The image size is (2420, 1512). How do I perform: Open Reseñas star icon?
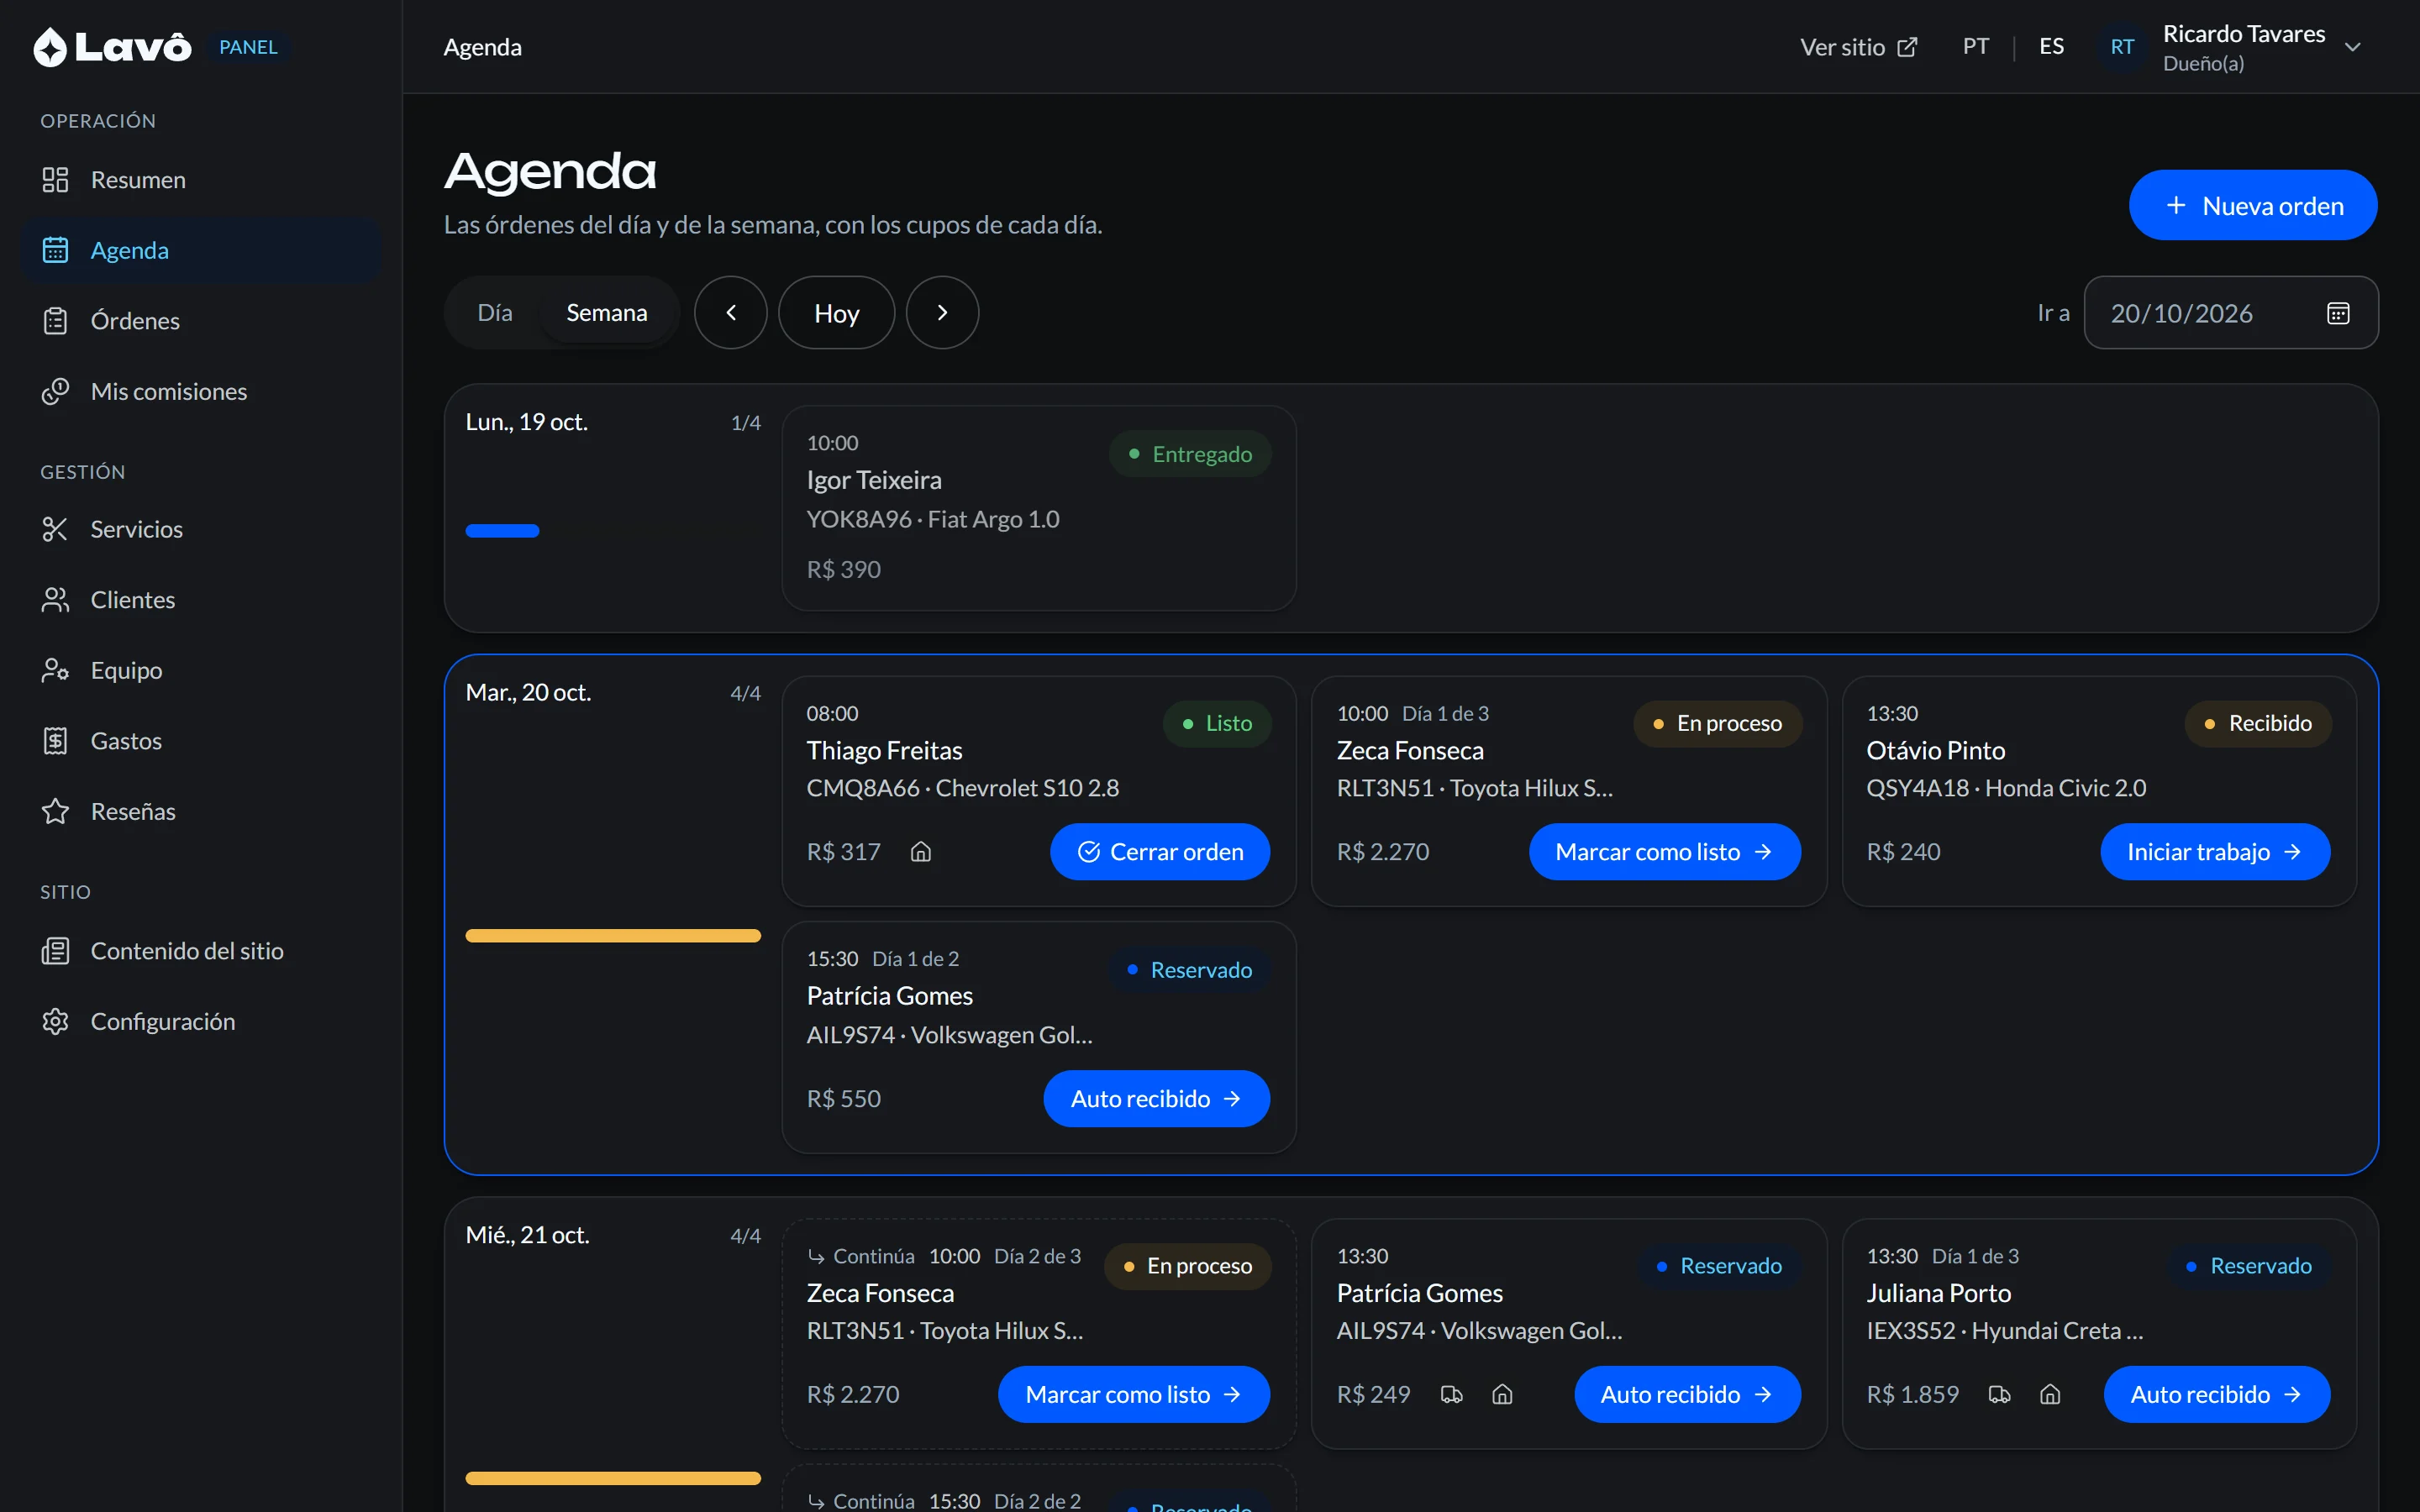tap(55, 811)
